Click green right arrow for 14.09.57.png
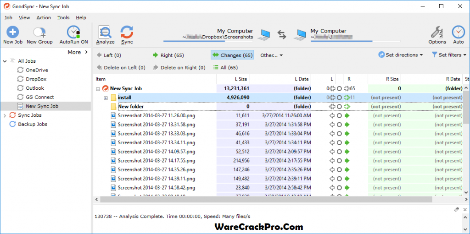This screenshot has height=234, width=470. coord(347,152)
